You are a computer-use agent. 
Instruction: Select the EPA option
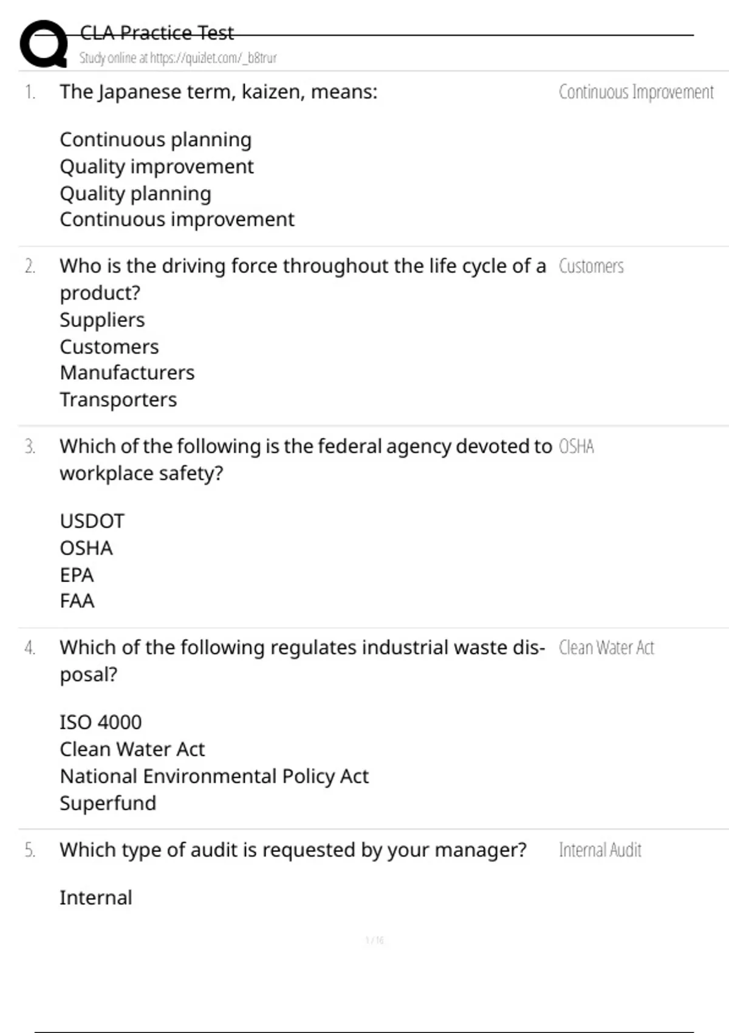pyautogui.click(x=77, y=575)
